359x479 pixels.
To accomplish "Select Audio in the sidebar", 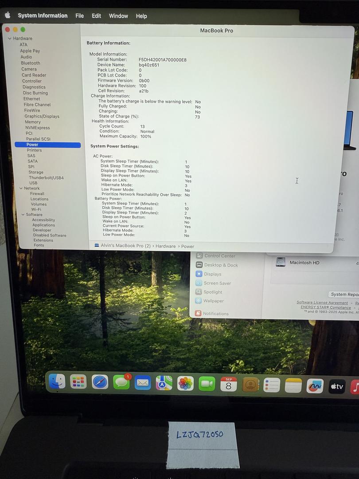I will click(x=26, y=57).
